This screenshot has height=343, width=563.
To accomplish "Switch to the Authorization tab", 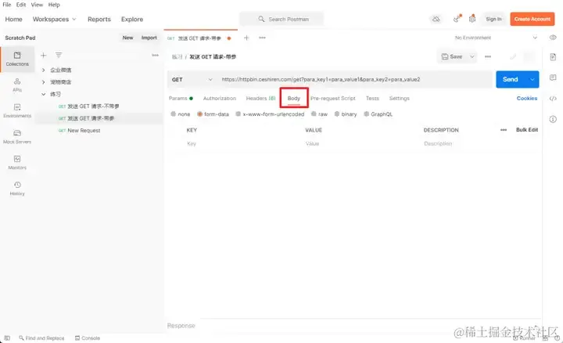I will 220,98.
